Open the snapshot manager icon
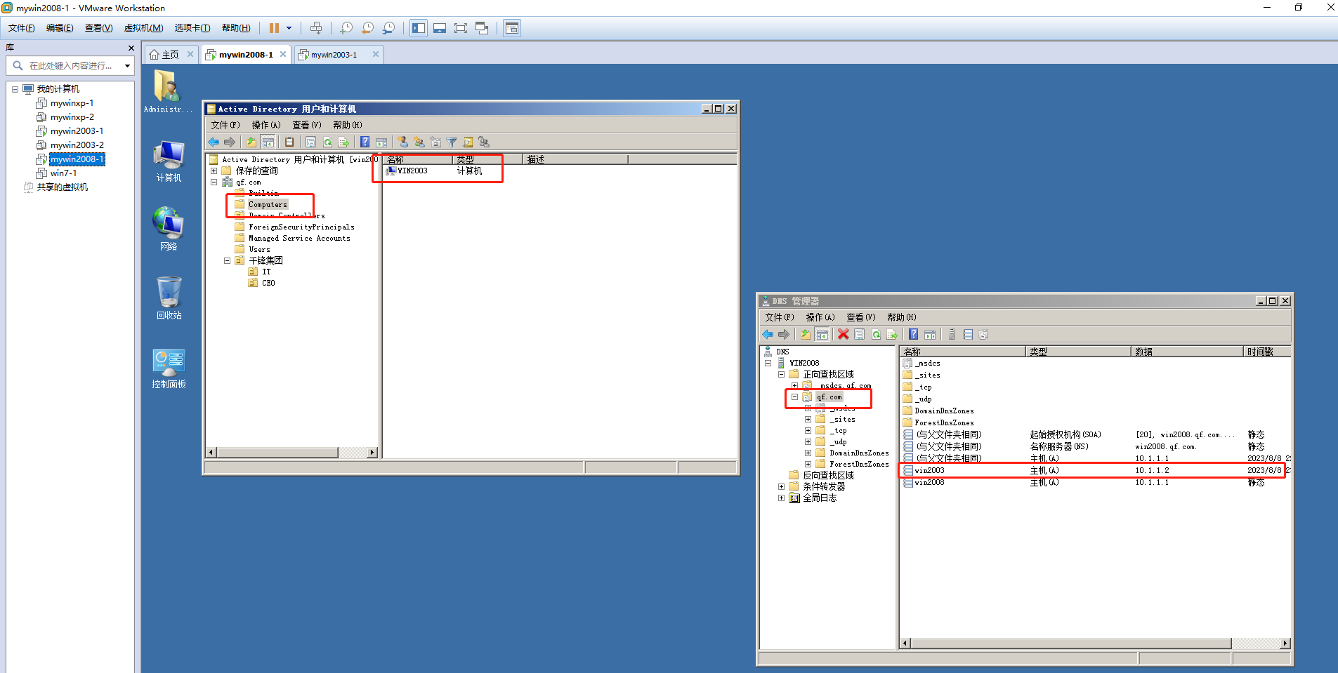 click(388, 28)
